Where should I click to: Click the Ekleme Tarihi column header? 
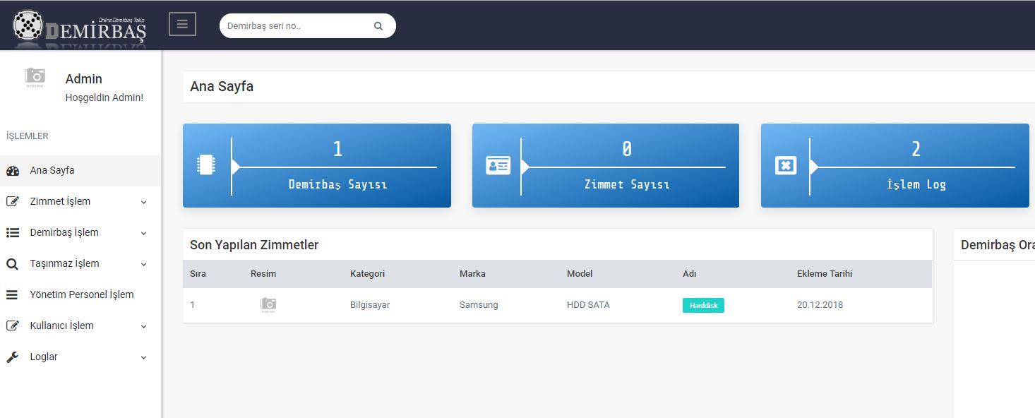[x=825, y=273]
